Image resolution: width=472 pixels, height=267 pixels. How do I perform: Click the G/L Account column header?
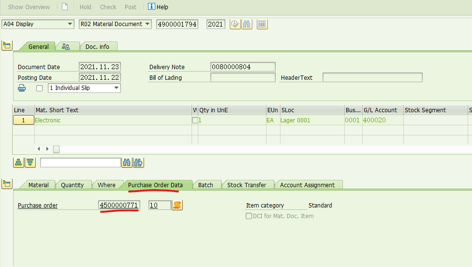point(383,110)
